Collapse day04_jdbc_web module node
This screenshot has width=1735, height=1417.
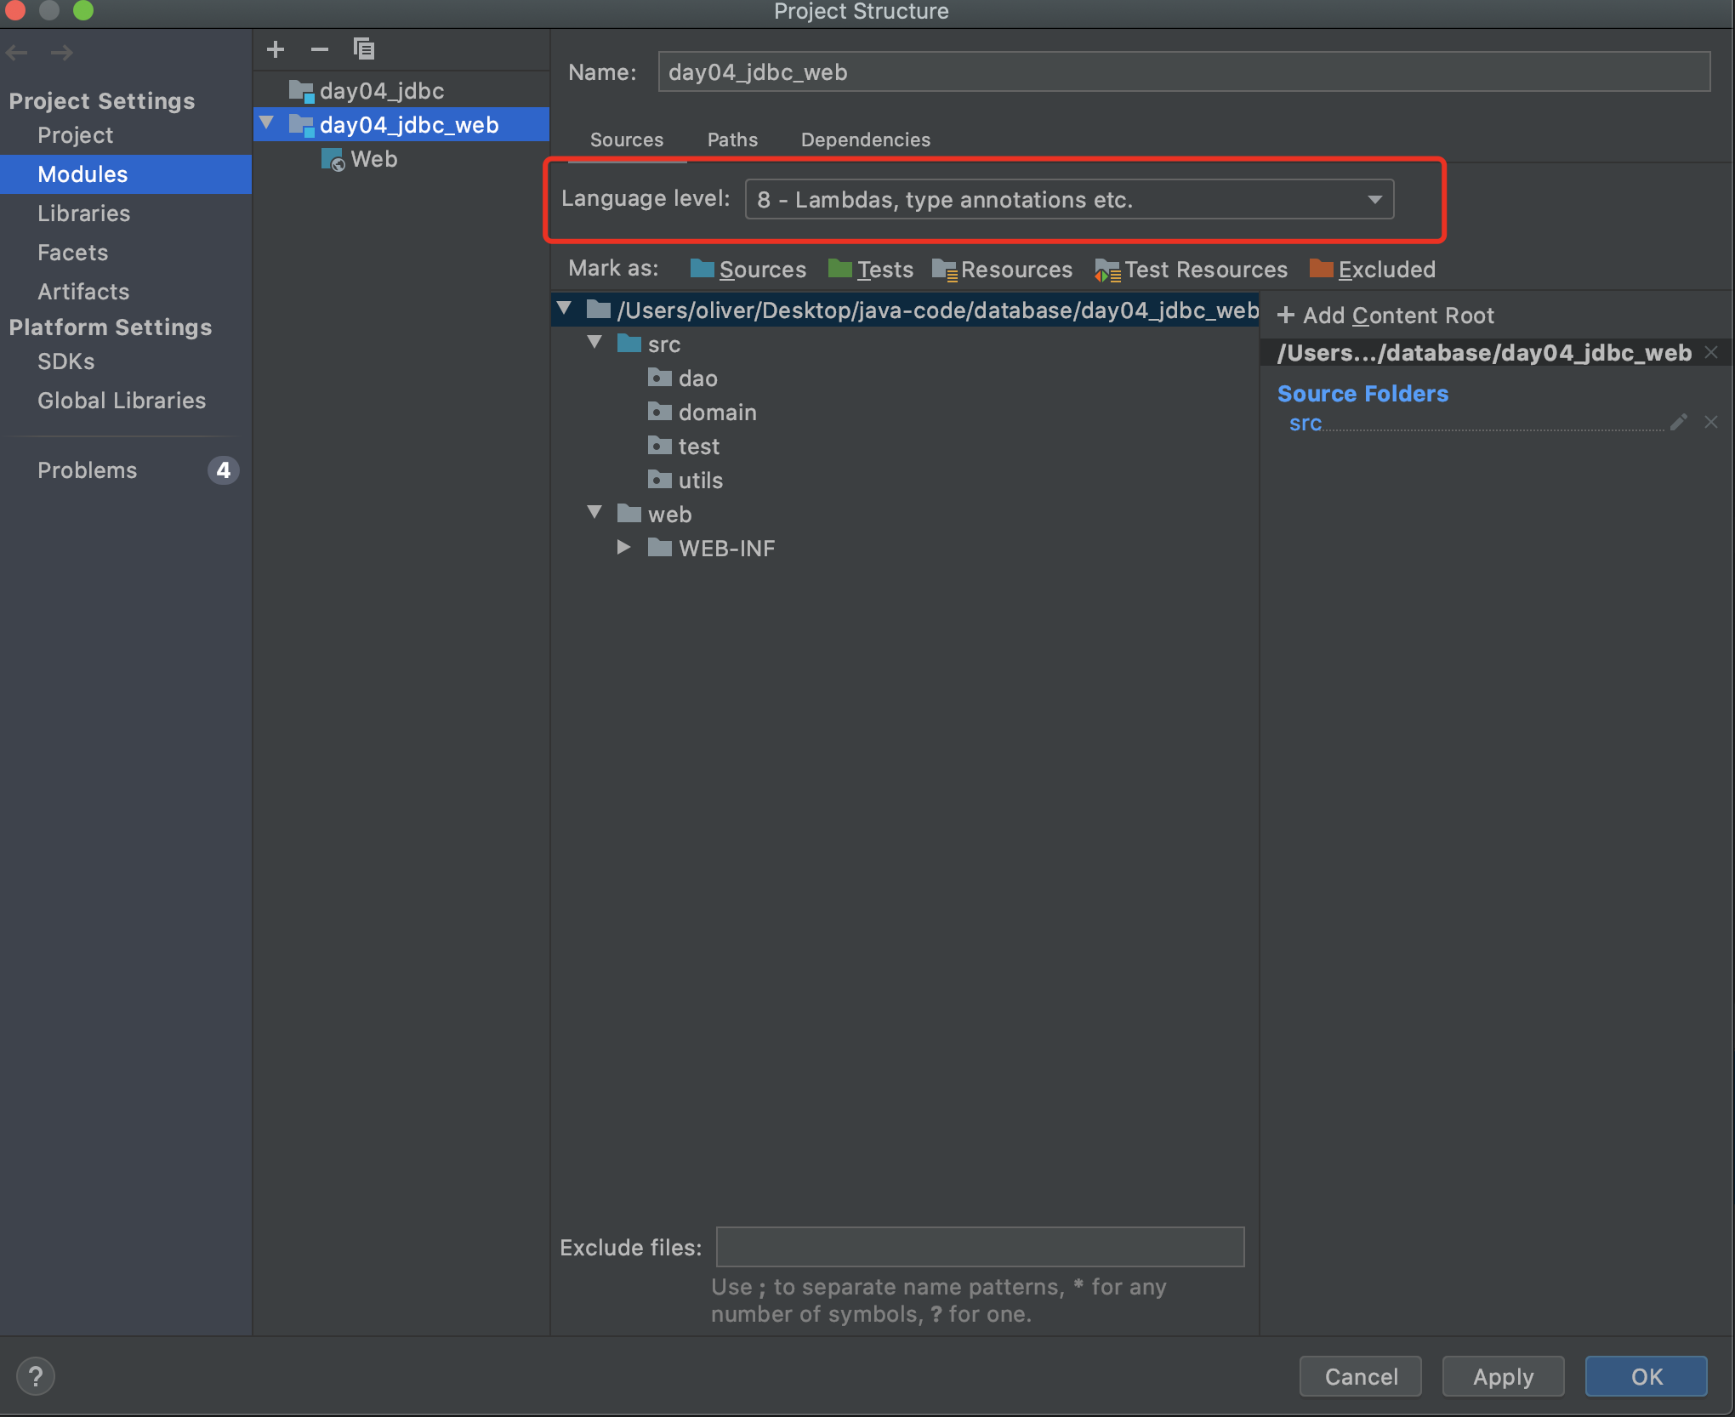(x=267, y=124)
